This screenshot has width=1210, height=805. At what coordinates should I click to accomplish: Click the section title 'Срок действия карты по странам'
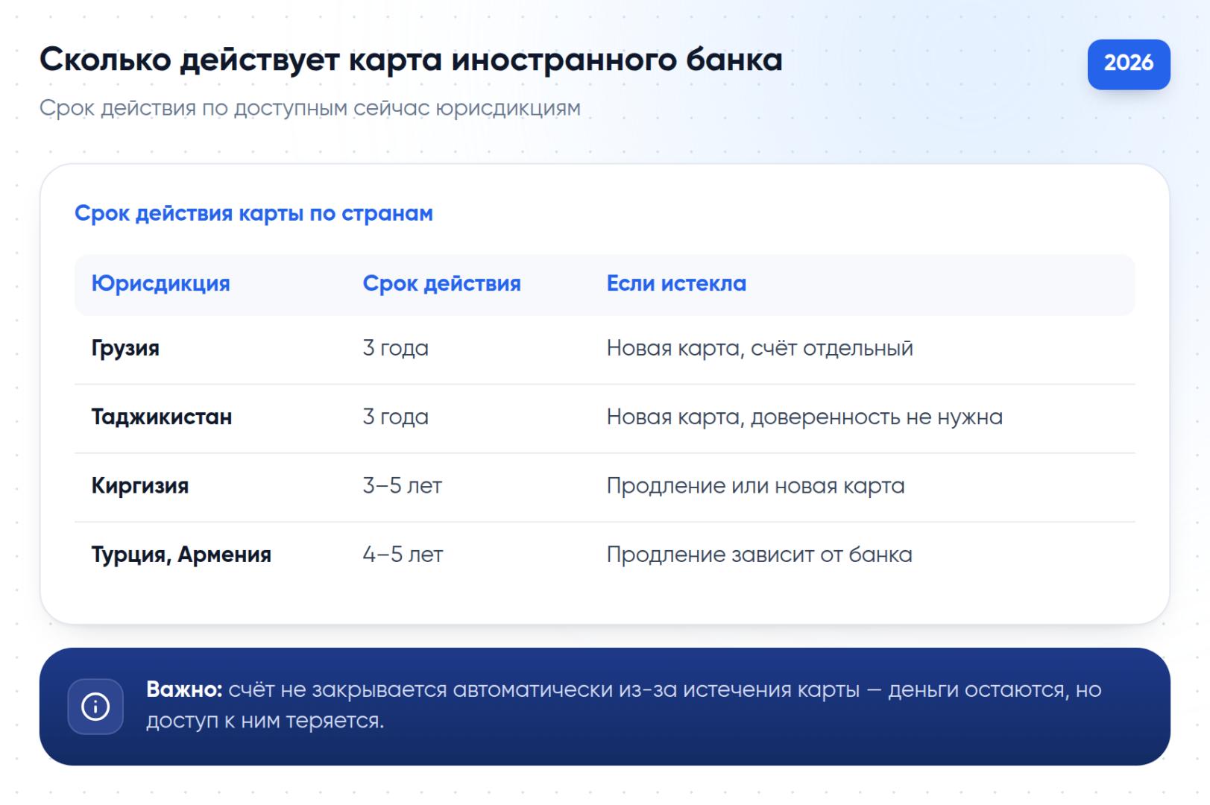[253, 213]
